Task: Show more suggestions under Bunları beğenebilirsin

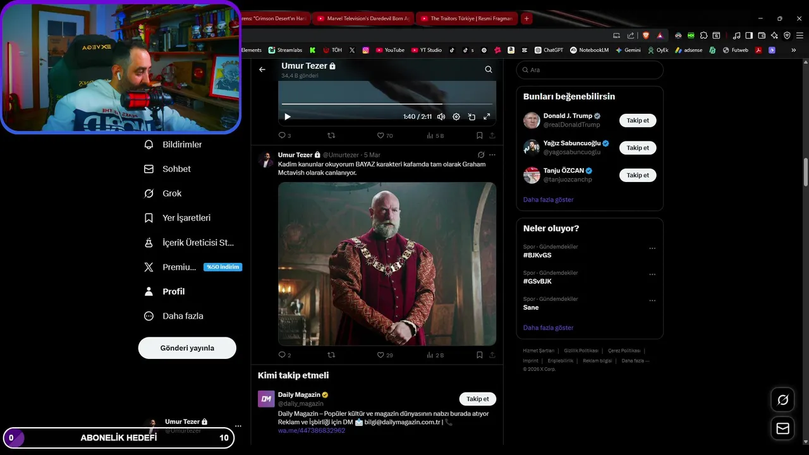Action: coord(548,200)
